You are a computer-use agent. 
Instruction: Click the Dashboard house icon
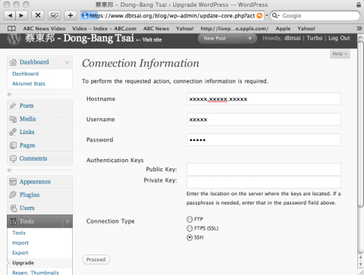(13, 62)
